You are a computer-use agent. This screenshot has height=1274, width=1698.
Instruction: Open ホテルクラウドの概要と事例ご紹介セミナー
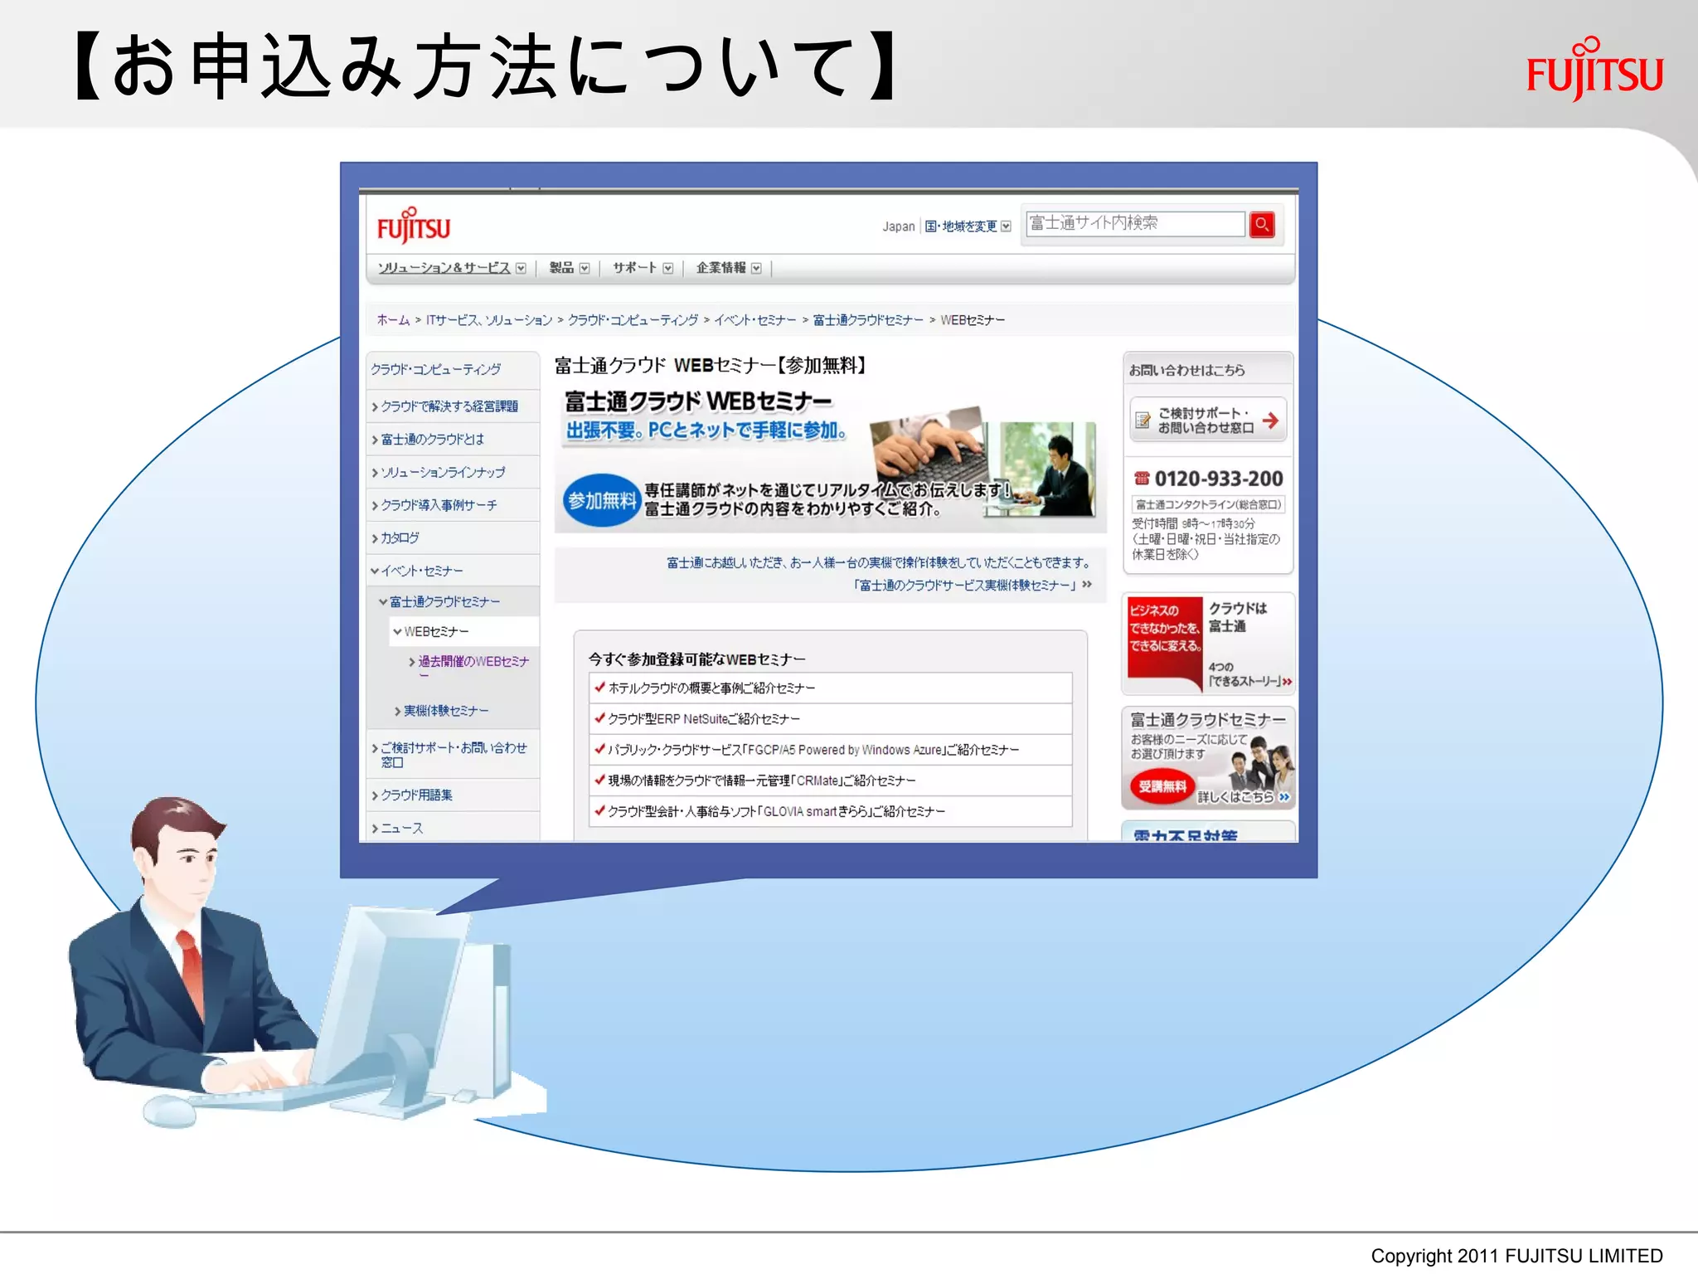[711, 688]
